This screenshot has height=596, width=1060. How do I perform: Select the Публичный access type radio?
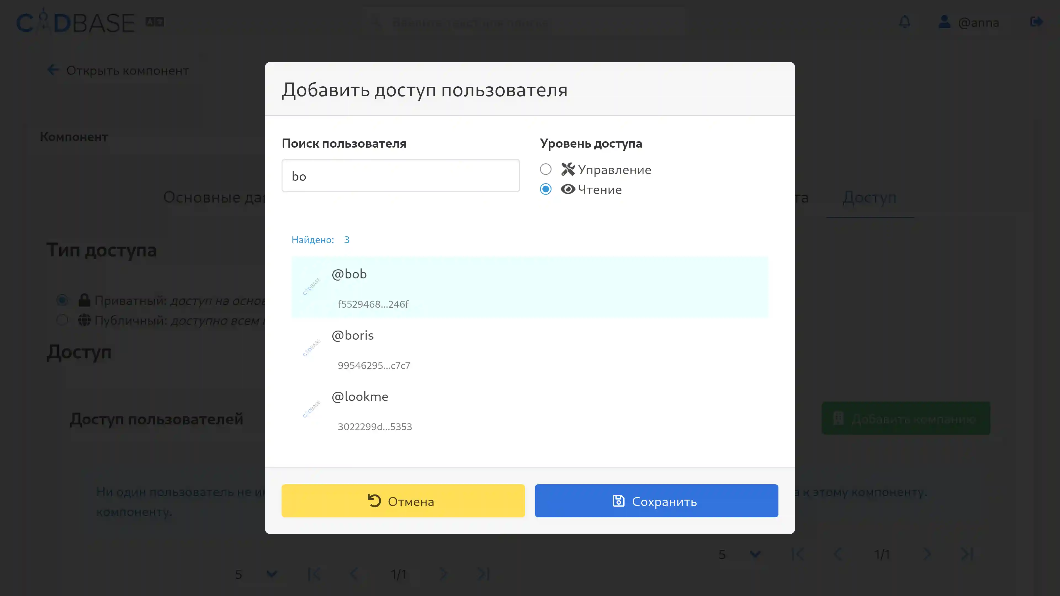tap(62, 320)
